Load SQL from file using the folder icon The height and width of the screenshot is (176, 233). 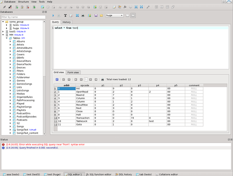point(101,16)
